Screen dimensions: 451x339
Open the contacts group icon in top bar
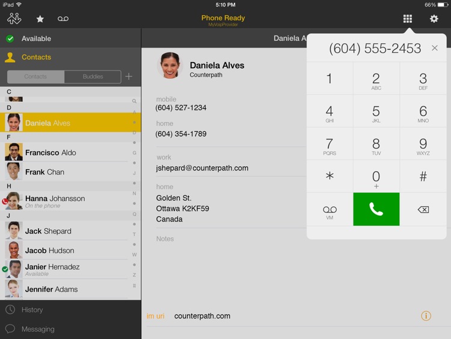tap(14, 19)
